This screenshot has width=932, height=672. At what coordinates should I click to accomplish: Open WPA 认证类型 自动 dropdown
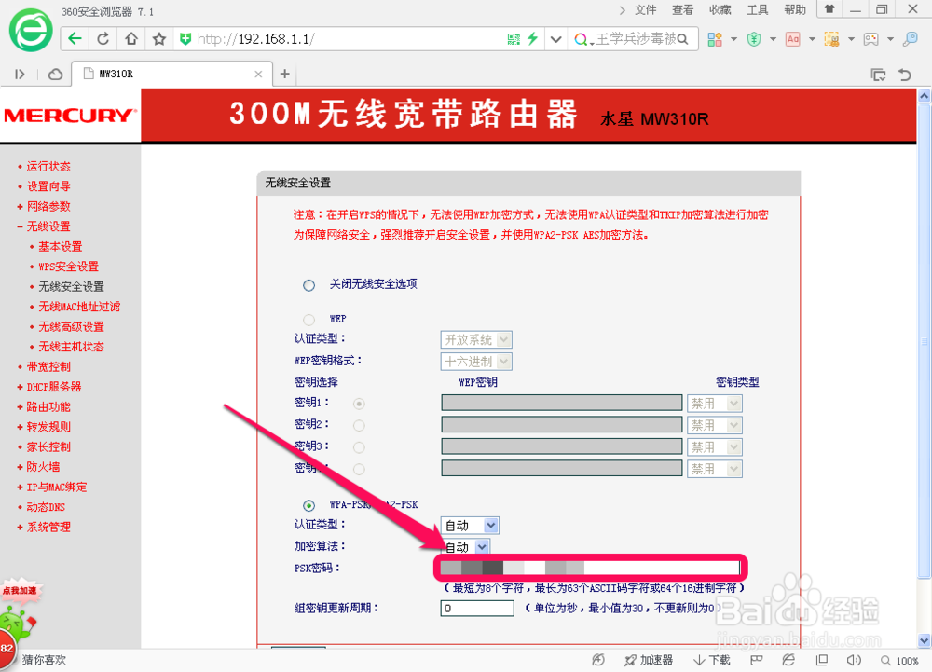[x=470, y=526]
